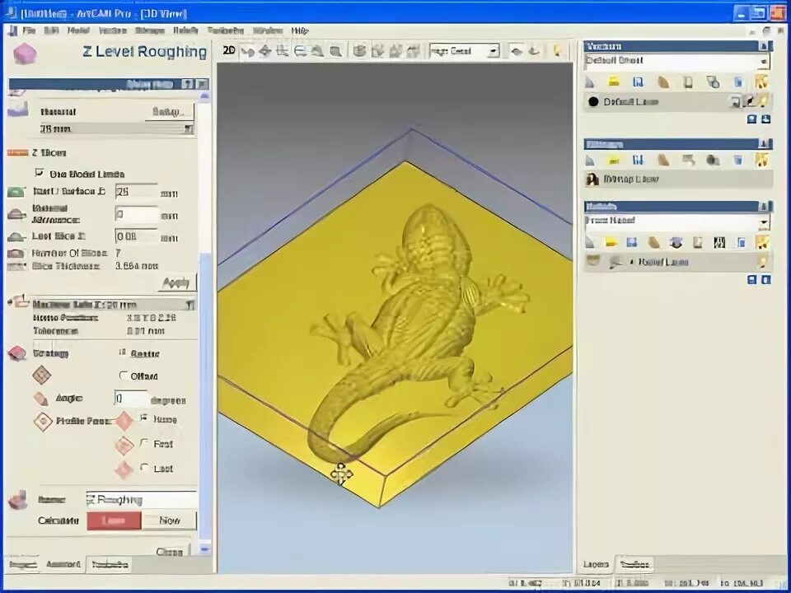
Task: Click brown shape icon in Vectors panel
Action: tap(663, 82)
